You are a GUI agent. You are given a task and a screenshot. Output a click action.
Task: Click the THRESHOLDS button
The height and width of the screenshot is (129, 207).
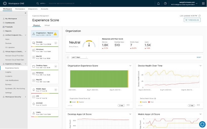click(x=192, y=20)
